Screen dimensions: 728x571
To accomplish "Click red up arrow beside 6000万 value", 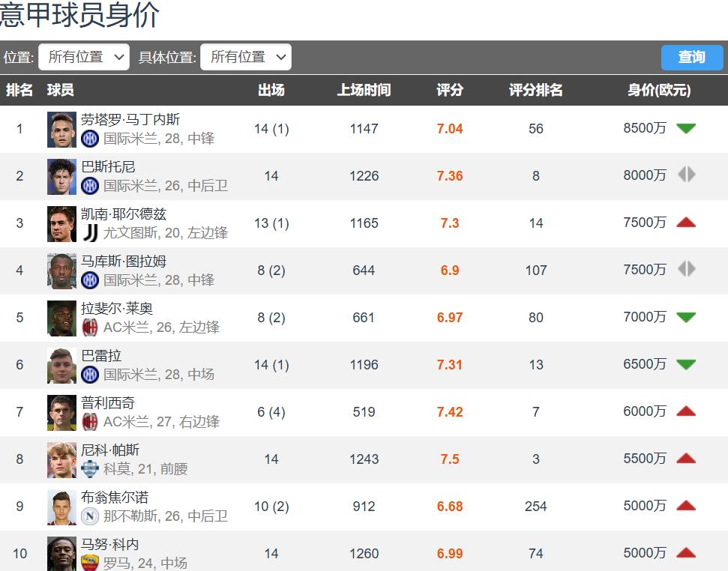I will pyautogui.click(x=685, y=411).
